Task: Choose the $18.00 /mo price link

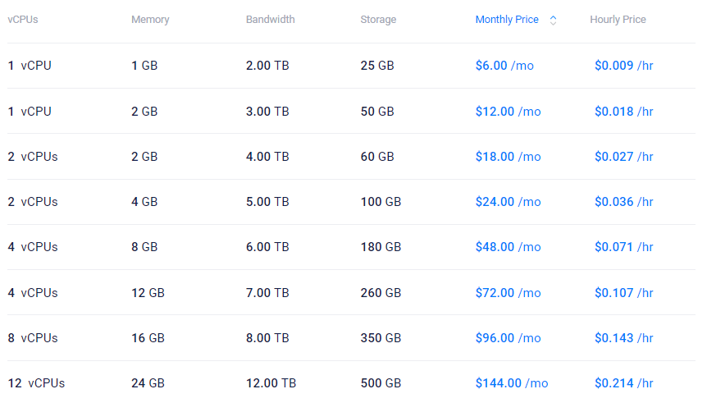Action: point(508,156)
